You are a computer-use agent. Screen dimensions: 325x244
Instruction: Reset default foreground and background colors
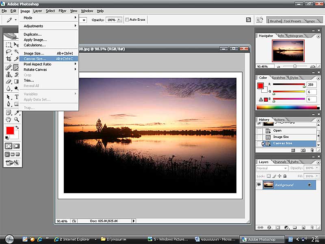7,138
